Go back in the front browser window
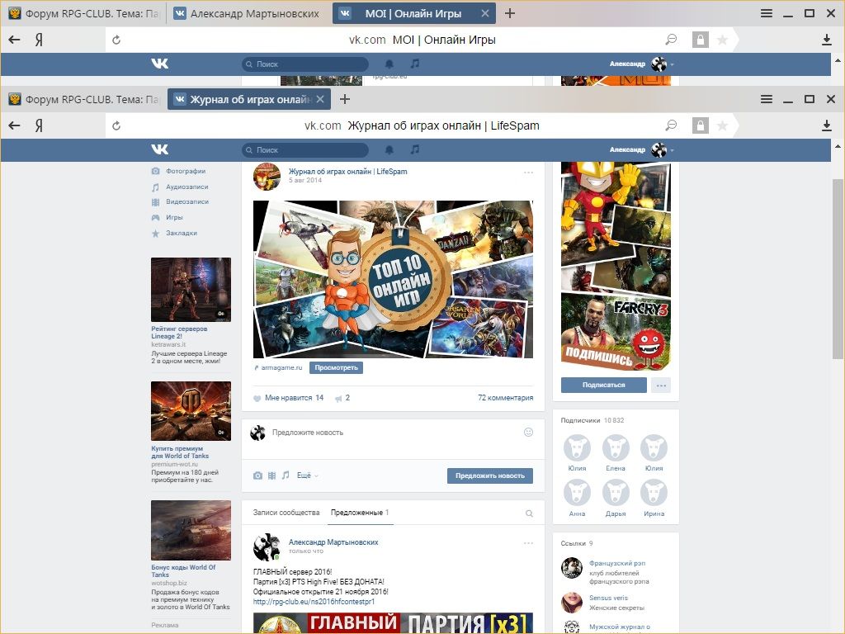Image resolution: width=845 pixels, height=634 pixels. [15, 125]
